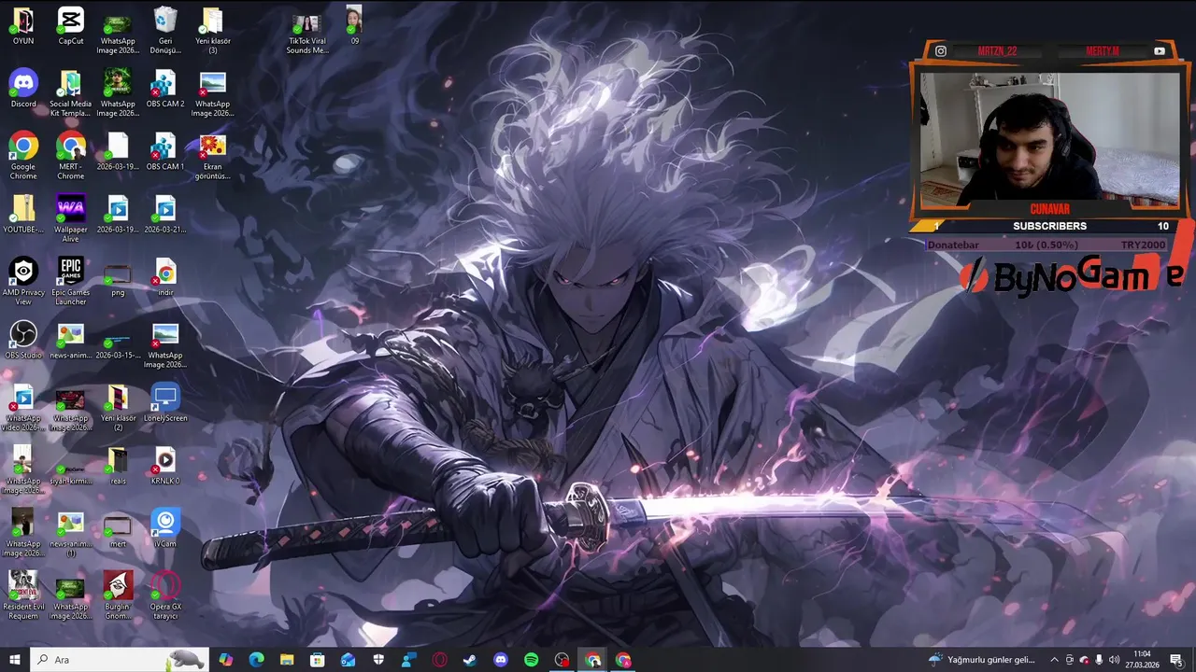Launch the OBS Studio desktop shortcut
This screenshot has width=1196, height=672.
point(23,340)
